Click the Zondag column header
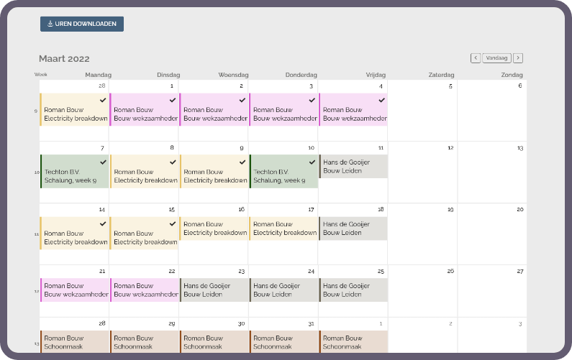Viewport: 572px width, 360px height. coord(512,75)
